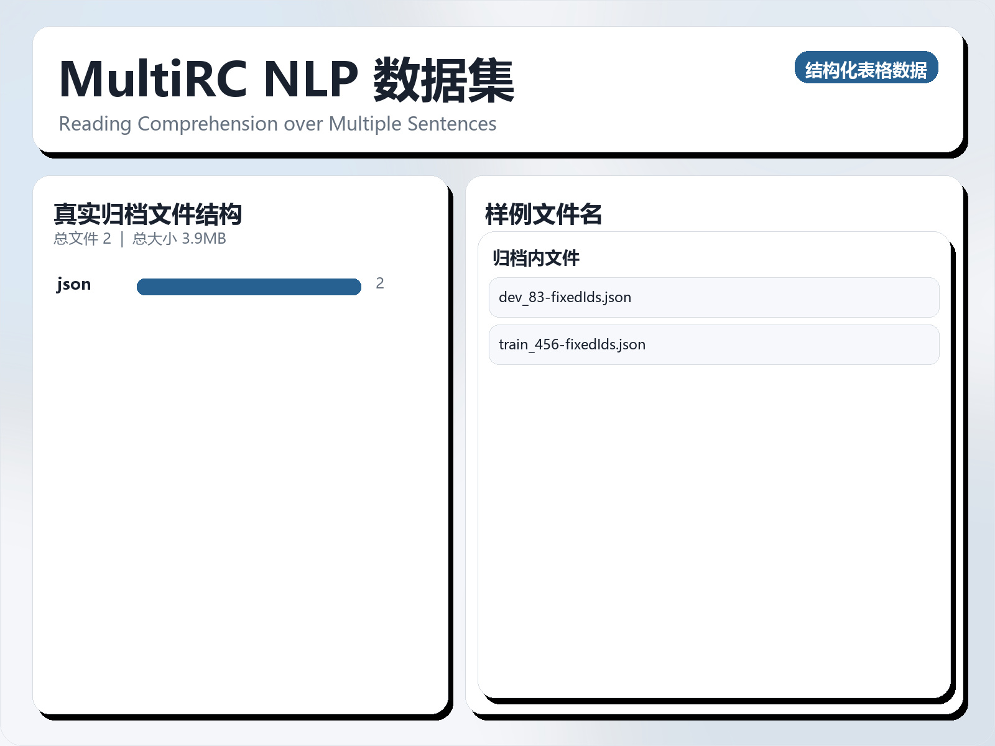Click the json format label
995x746 pixels.
click(x=73, y=284)
